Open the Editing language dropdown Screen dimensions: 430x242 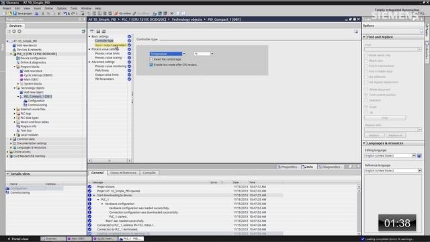(x=414, y=155)
